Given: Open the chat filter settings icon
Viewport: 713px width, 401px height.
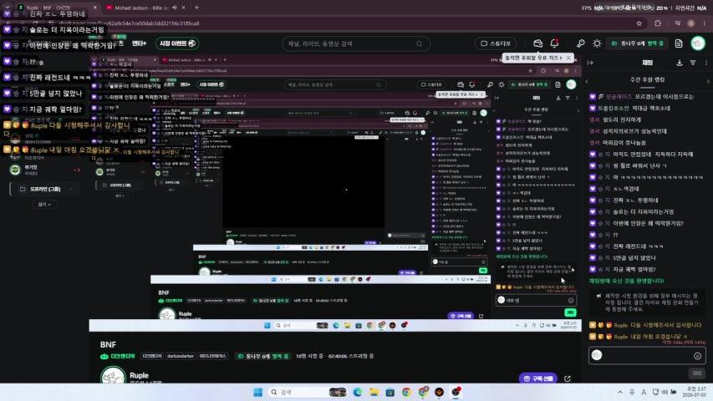Looking at the screenshot, I should point(693,63).
